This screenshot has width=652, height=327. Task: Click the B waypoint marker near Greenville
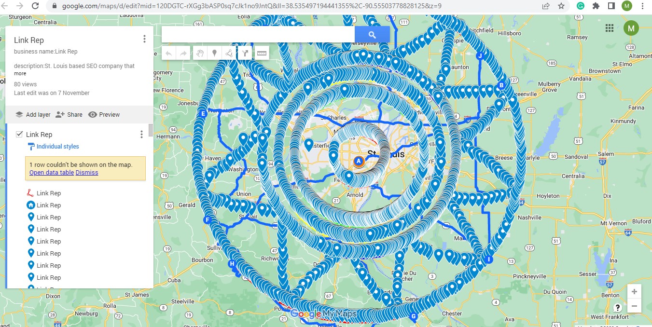click(x=501, y=85)
